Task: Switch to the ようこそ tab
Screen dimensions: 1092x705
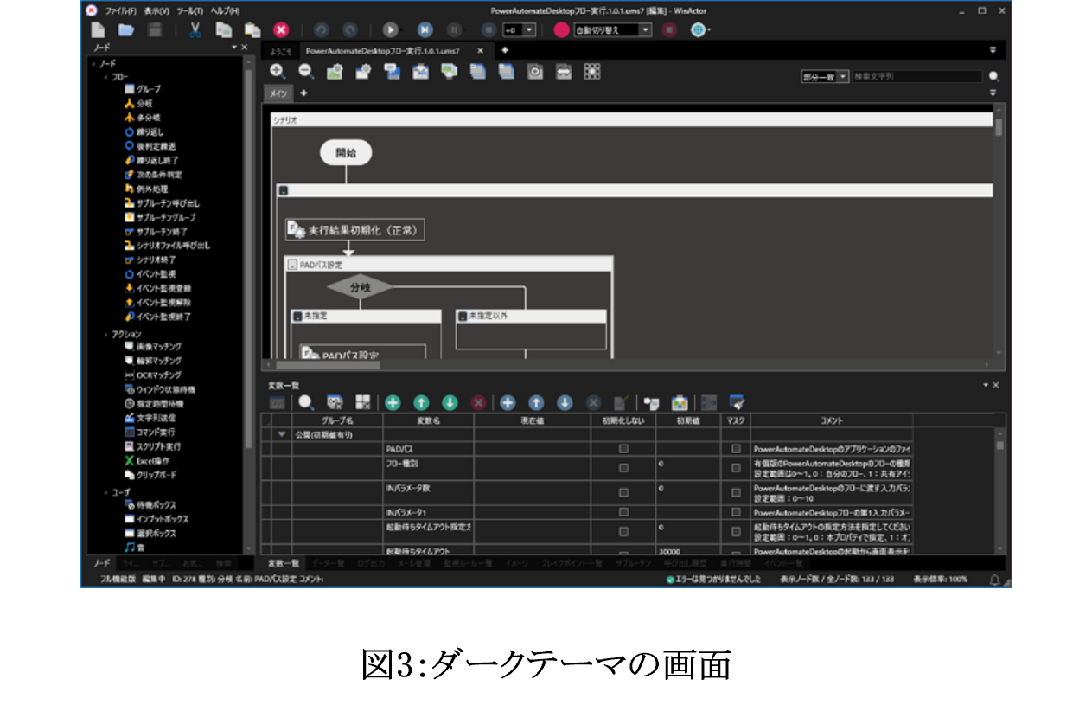Action: point(281,50)
